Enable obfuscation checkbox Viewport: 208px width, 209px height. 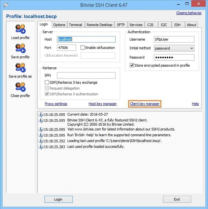pyautogui.click(x=83, y=48)
